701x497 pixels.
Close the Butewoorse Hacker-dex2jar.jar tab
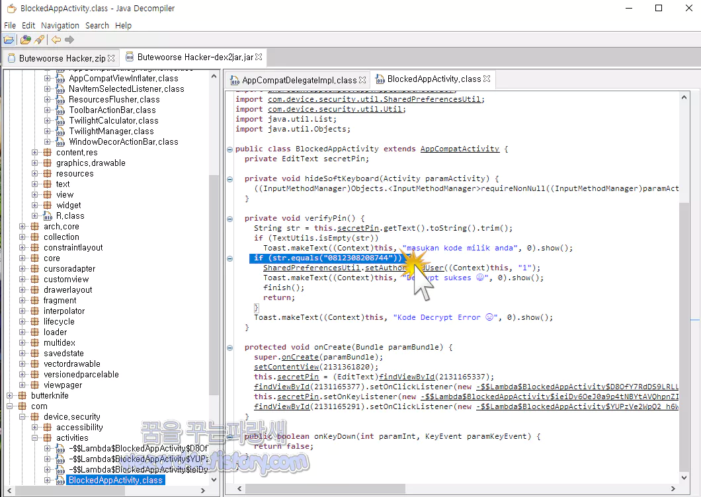tap(259, 57)
